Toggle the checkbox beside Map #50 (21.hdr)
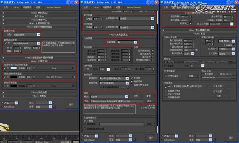Viewport: 239px width, 143px height. tap(74, 77)
